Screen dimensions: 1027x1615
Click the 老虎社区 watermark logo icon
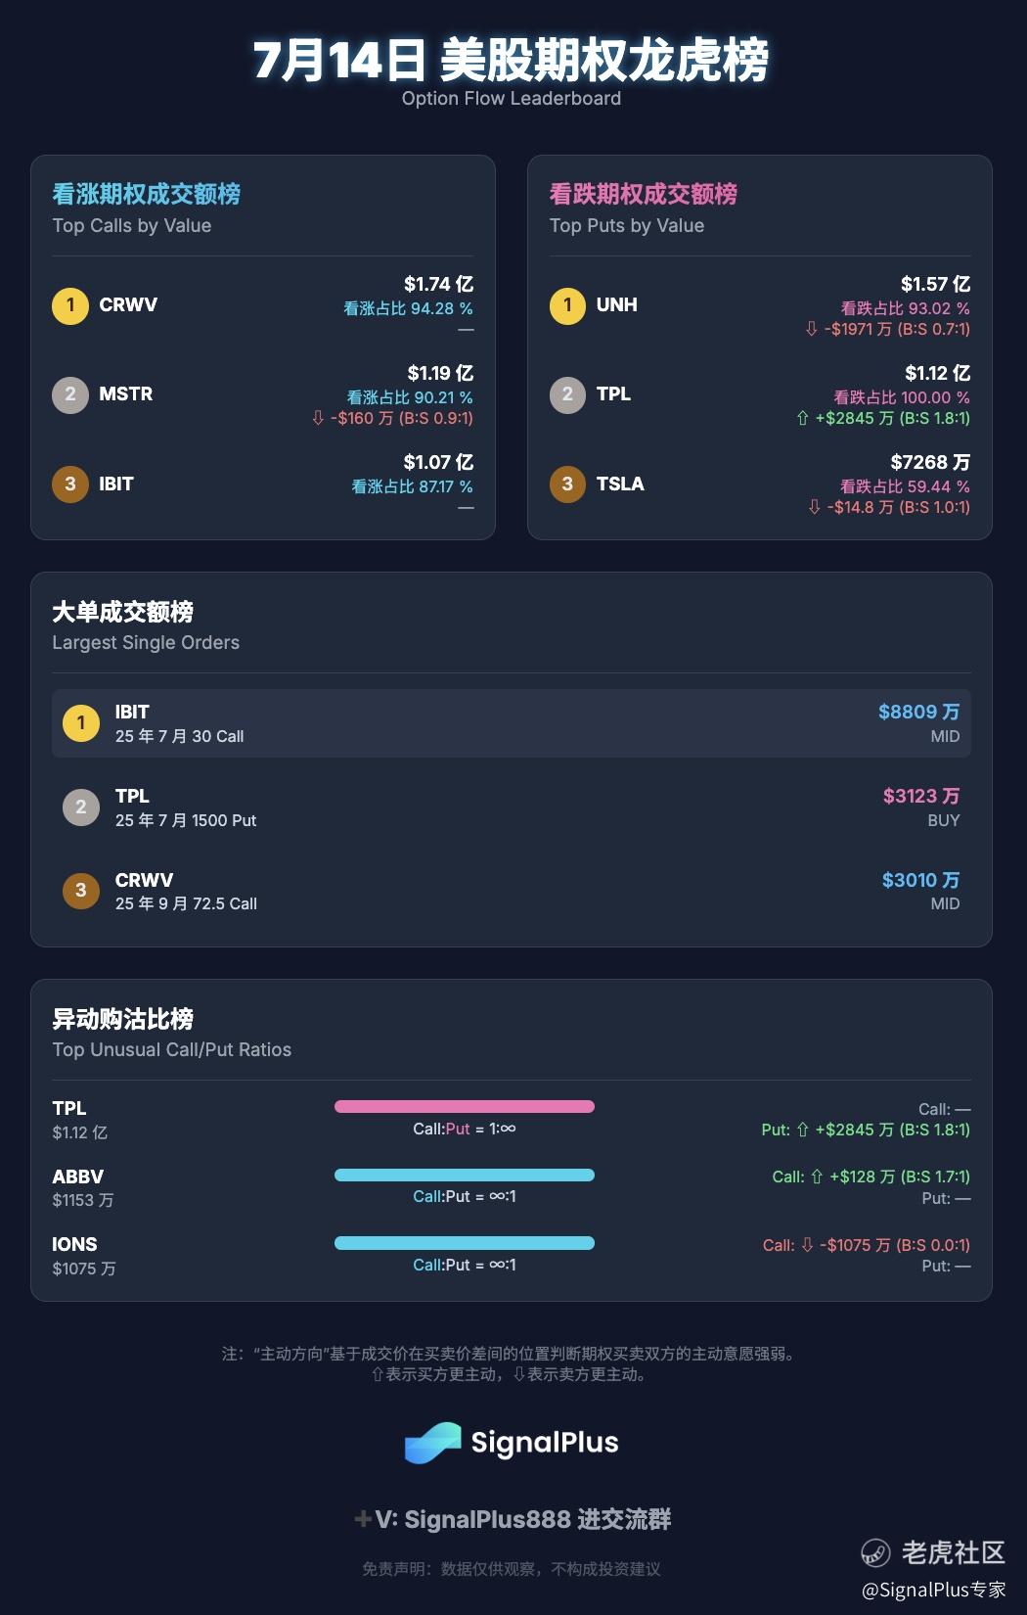(875, 1552)
